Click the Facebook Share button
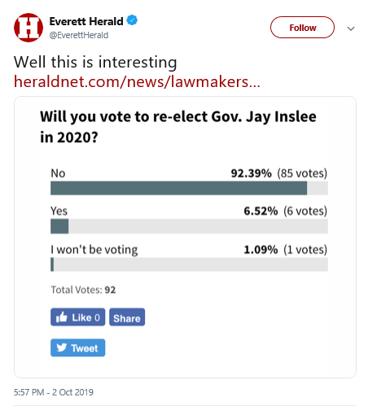Image resolution: width=368 pixels, height=406 pixels. pos(127,317)
